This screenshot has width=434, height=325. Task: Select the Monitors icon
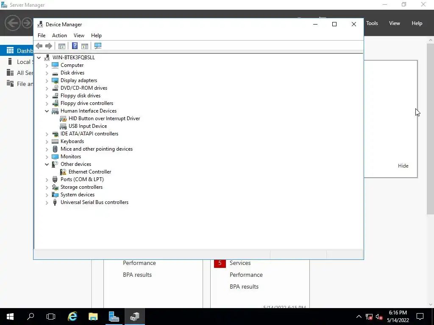point(55,157)
